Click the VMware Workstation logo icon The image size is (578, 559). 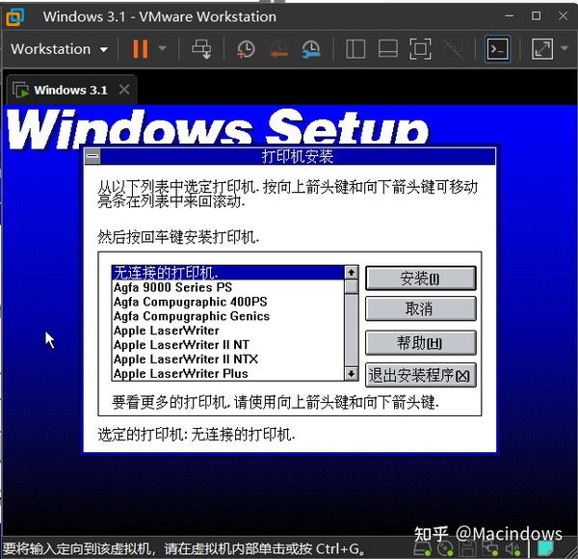click(15, 17)
